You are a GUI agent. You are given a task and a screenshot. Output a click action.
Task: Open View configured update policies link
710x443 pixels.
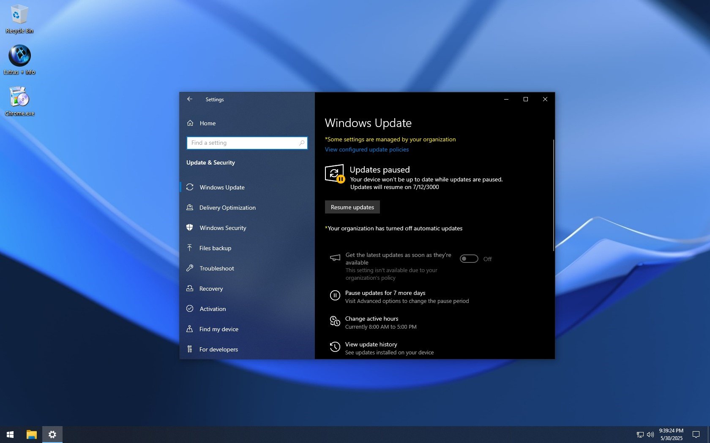pos(366,149)
